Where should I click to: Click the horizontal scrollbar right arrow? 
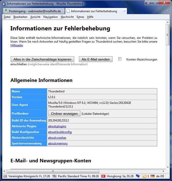tap(163, 171)
